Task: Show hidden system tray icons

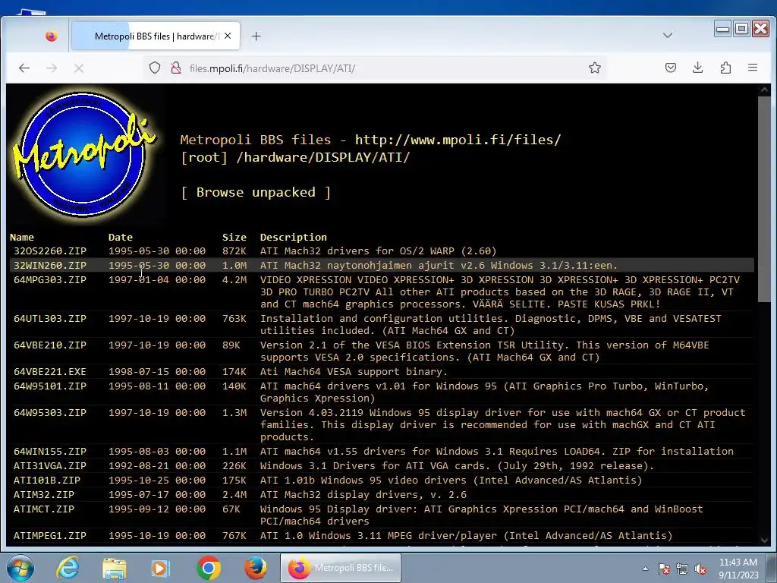Action: 645,569
